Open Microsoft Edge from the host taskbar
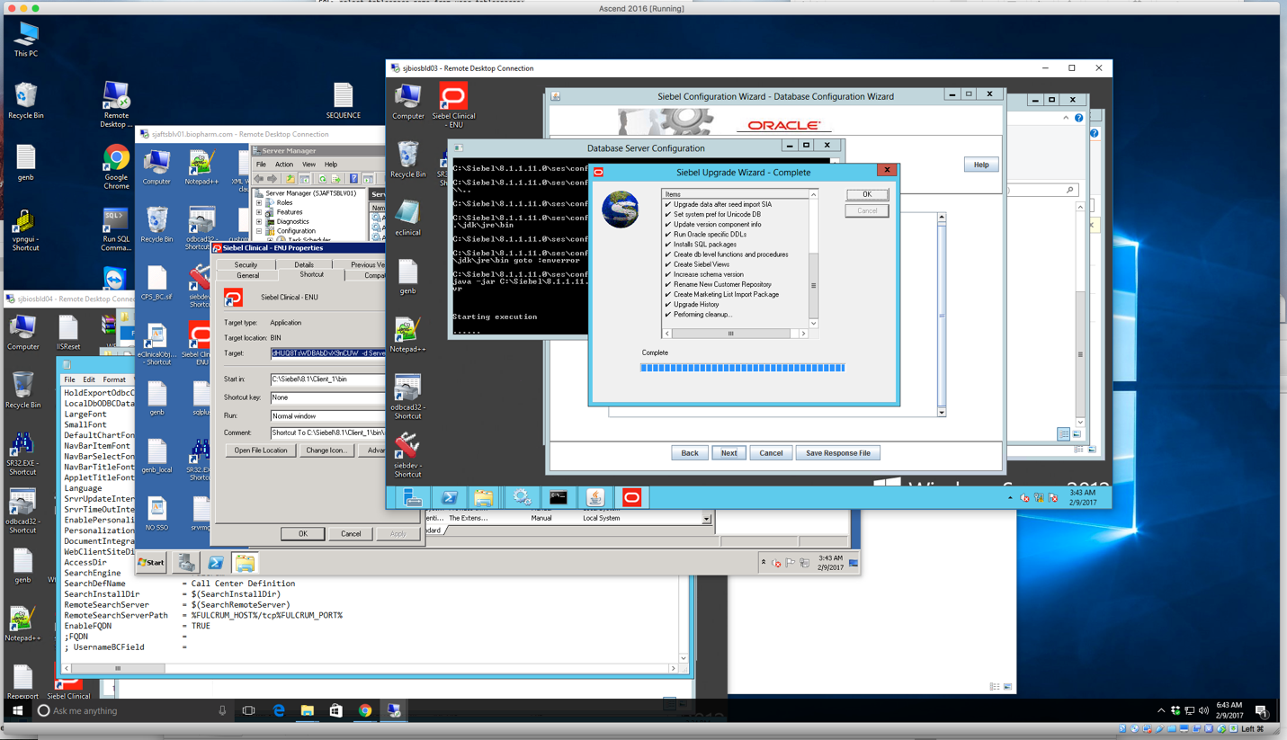This screenshot has height=740, width=1287. tap(279, 711)
